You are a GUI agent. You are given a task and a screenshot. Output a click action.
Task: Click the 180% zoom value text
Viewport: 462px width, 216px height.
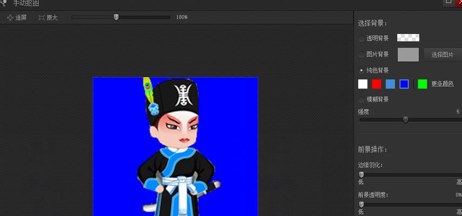182,17
